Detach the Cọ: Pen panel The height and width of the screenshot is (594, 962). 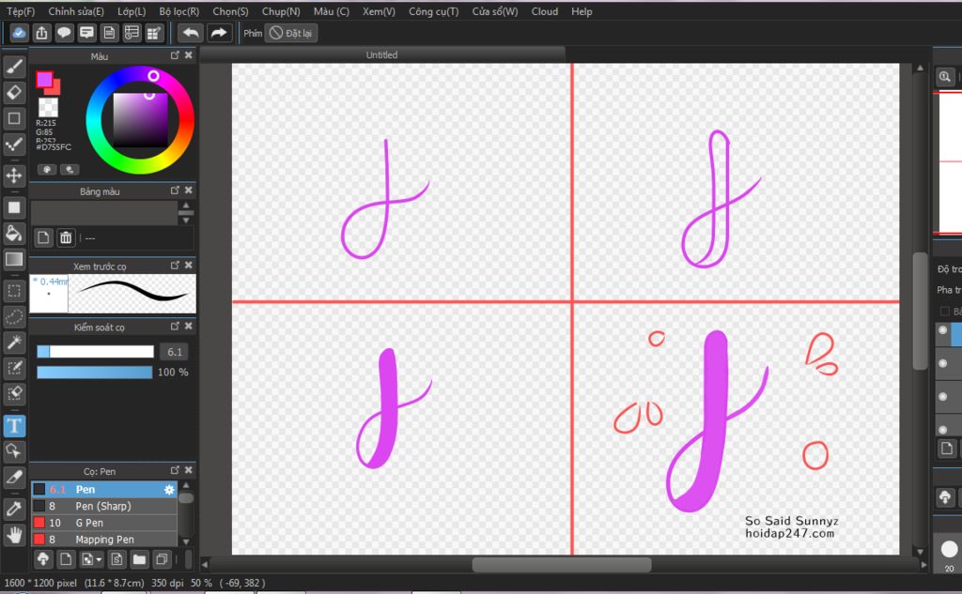pos(175,470)
